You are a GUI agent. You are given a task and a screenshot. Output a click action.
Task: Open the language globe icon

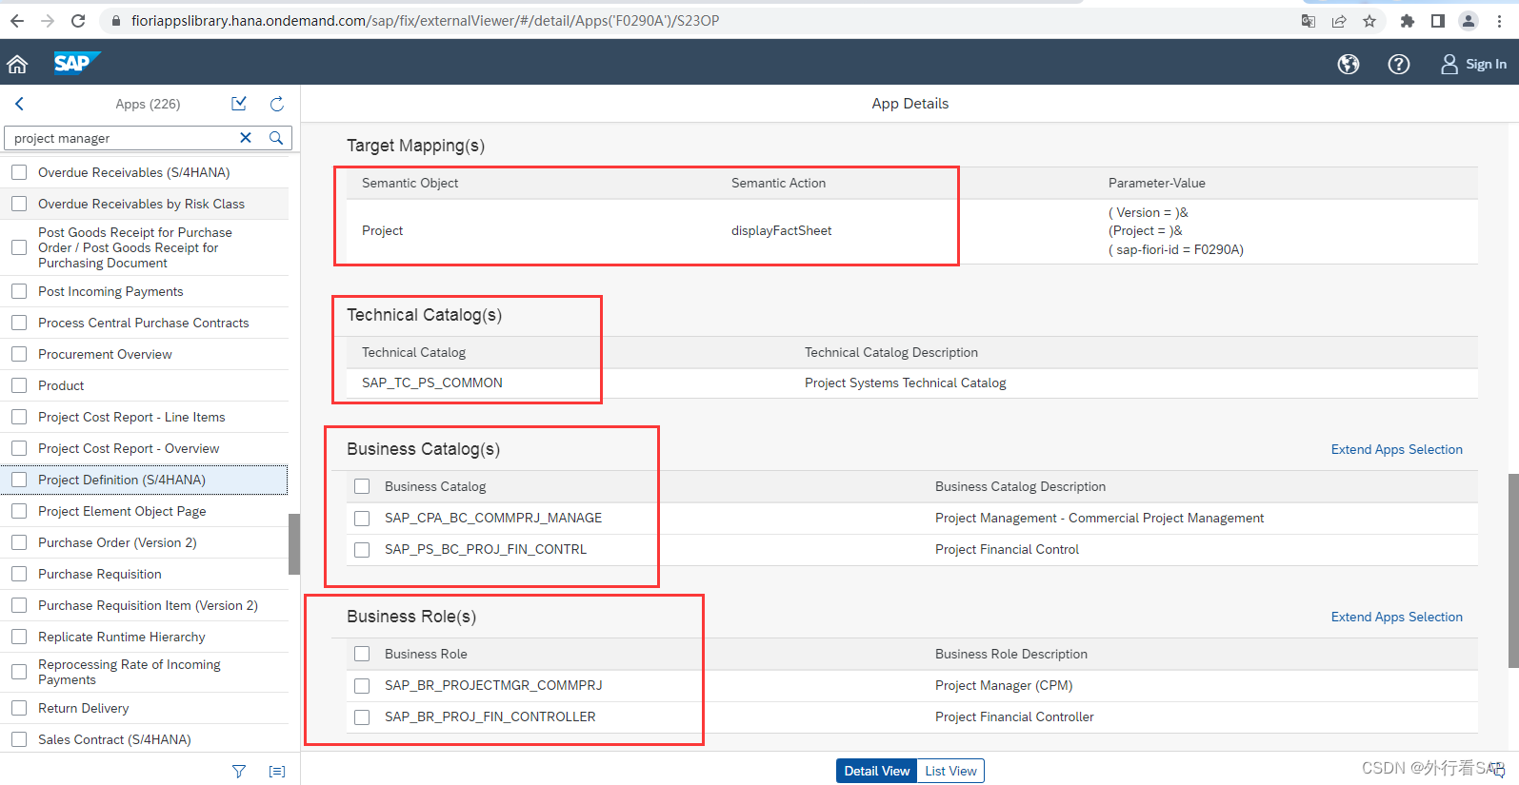tap(1349, 64)
